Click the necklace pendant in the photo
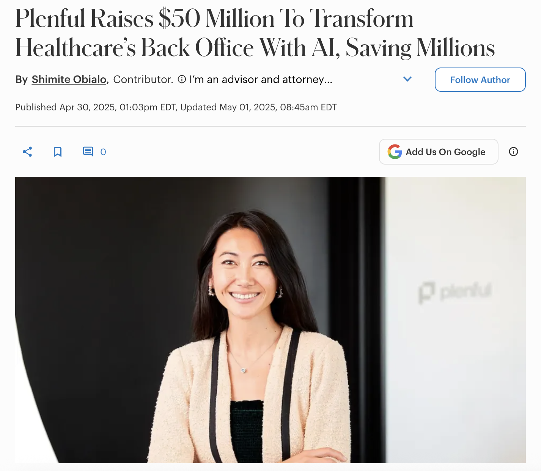 click(243, 370)
